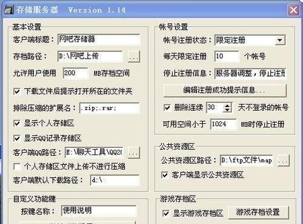Viewport: 303px width, 224px height.
Task: Toggle 下载文件后提示打开所在的文件夹 checkbox
Action: tap(17, 91)
